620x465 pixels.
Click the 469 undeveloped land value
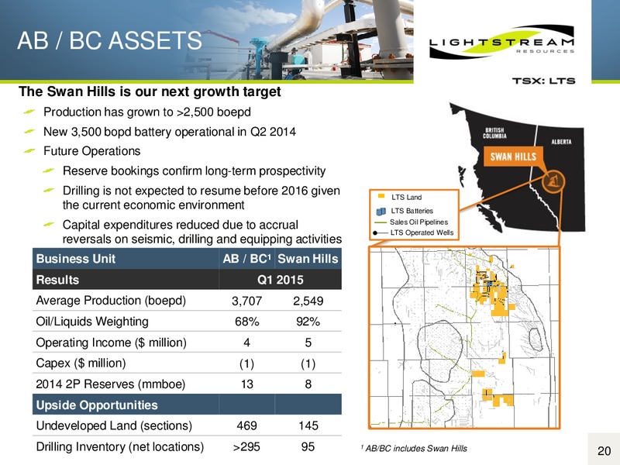coord(246,425)
